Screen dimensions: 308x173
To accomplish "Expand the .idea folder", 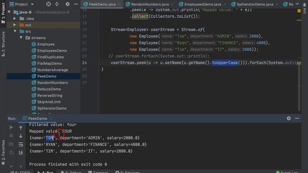I will pyautogui.click(x=15, y=18).
